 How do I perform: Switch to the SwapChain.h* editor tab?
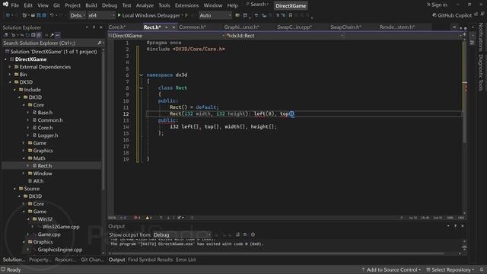[x=345, y=27]
